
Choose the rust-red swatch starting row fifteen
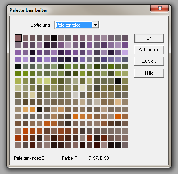pyautogui.click(x=18, y=138)
